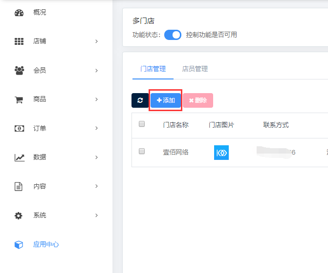Screen dimensions: 328x273
Task: Expand the 系统 submenu arrow
Action: (x=97, y=215)
